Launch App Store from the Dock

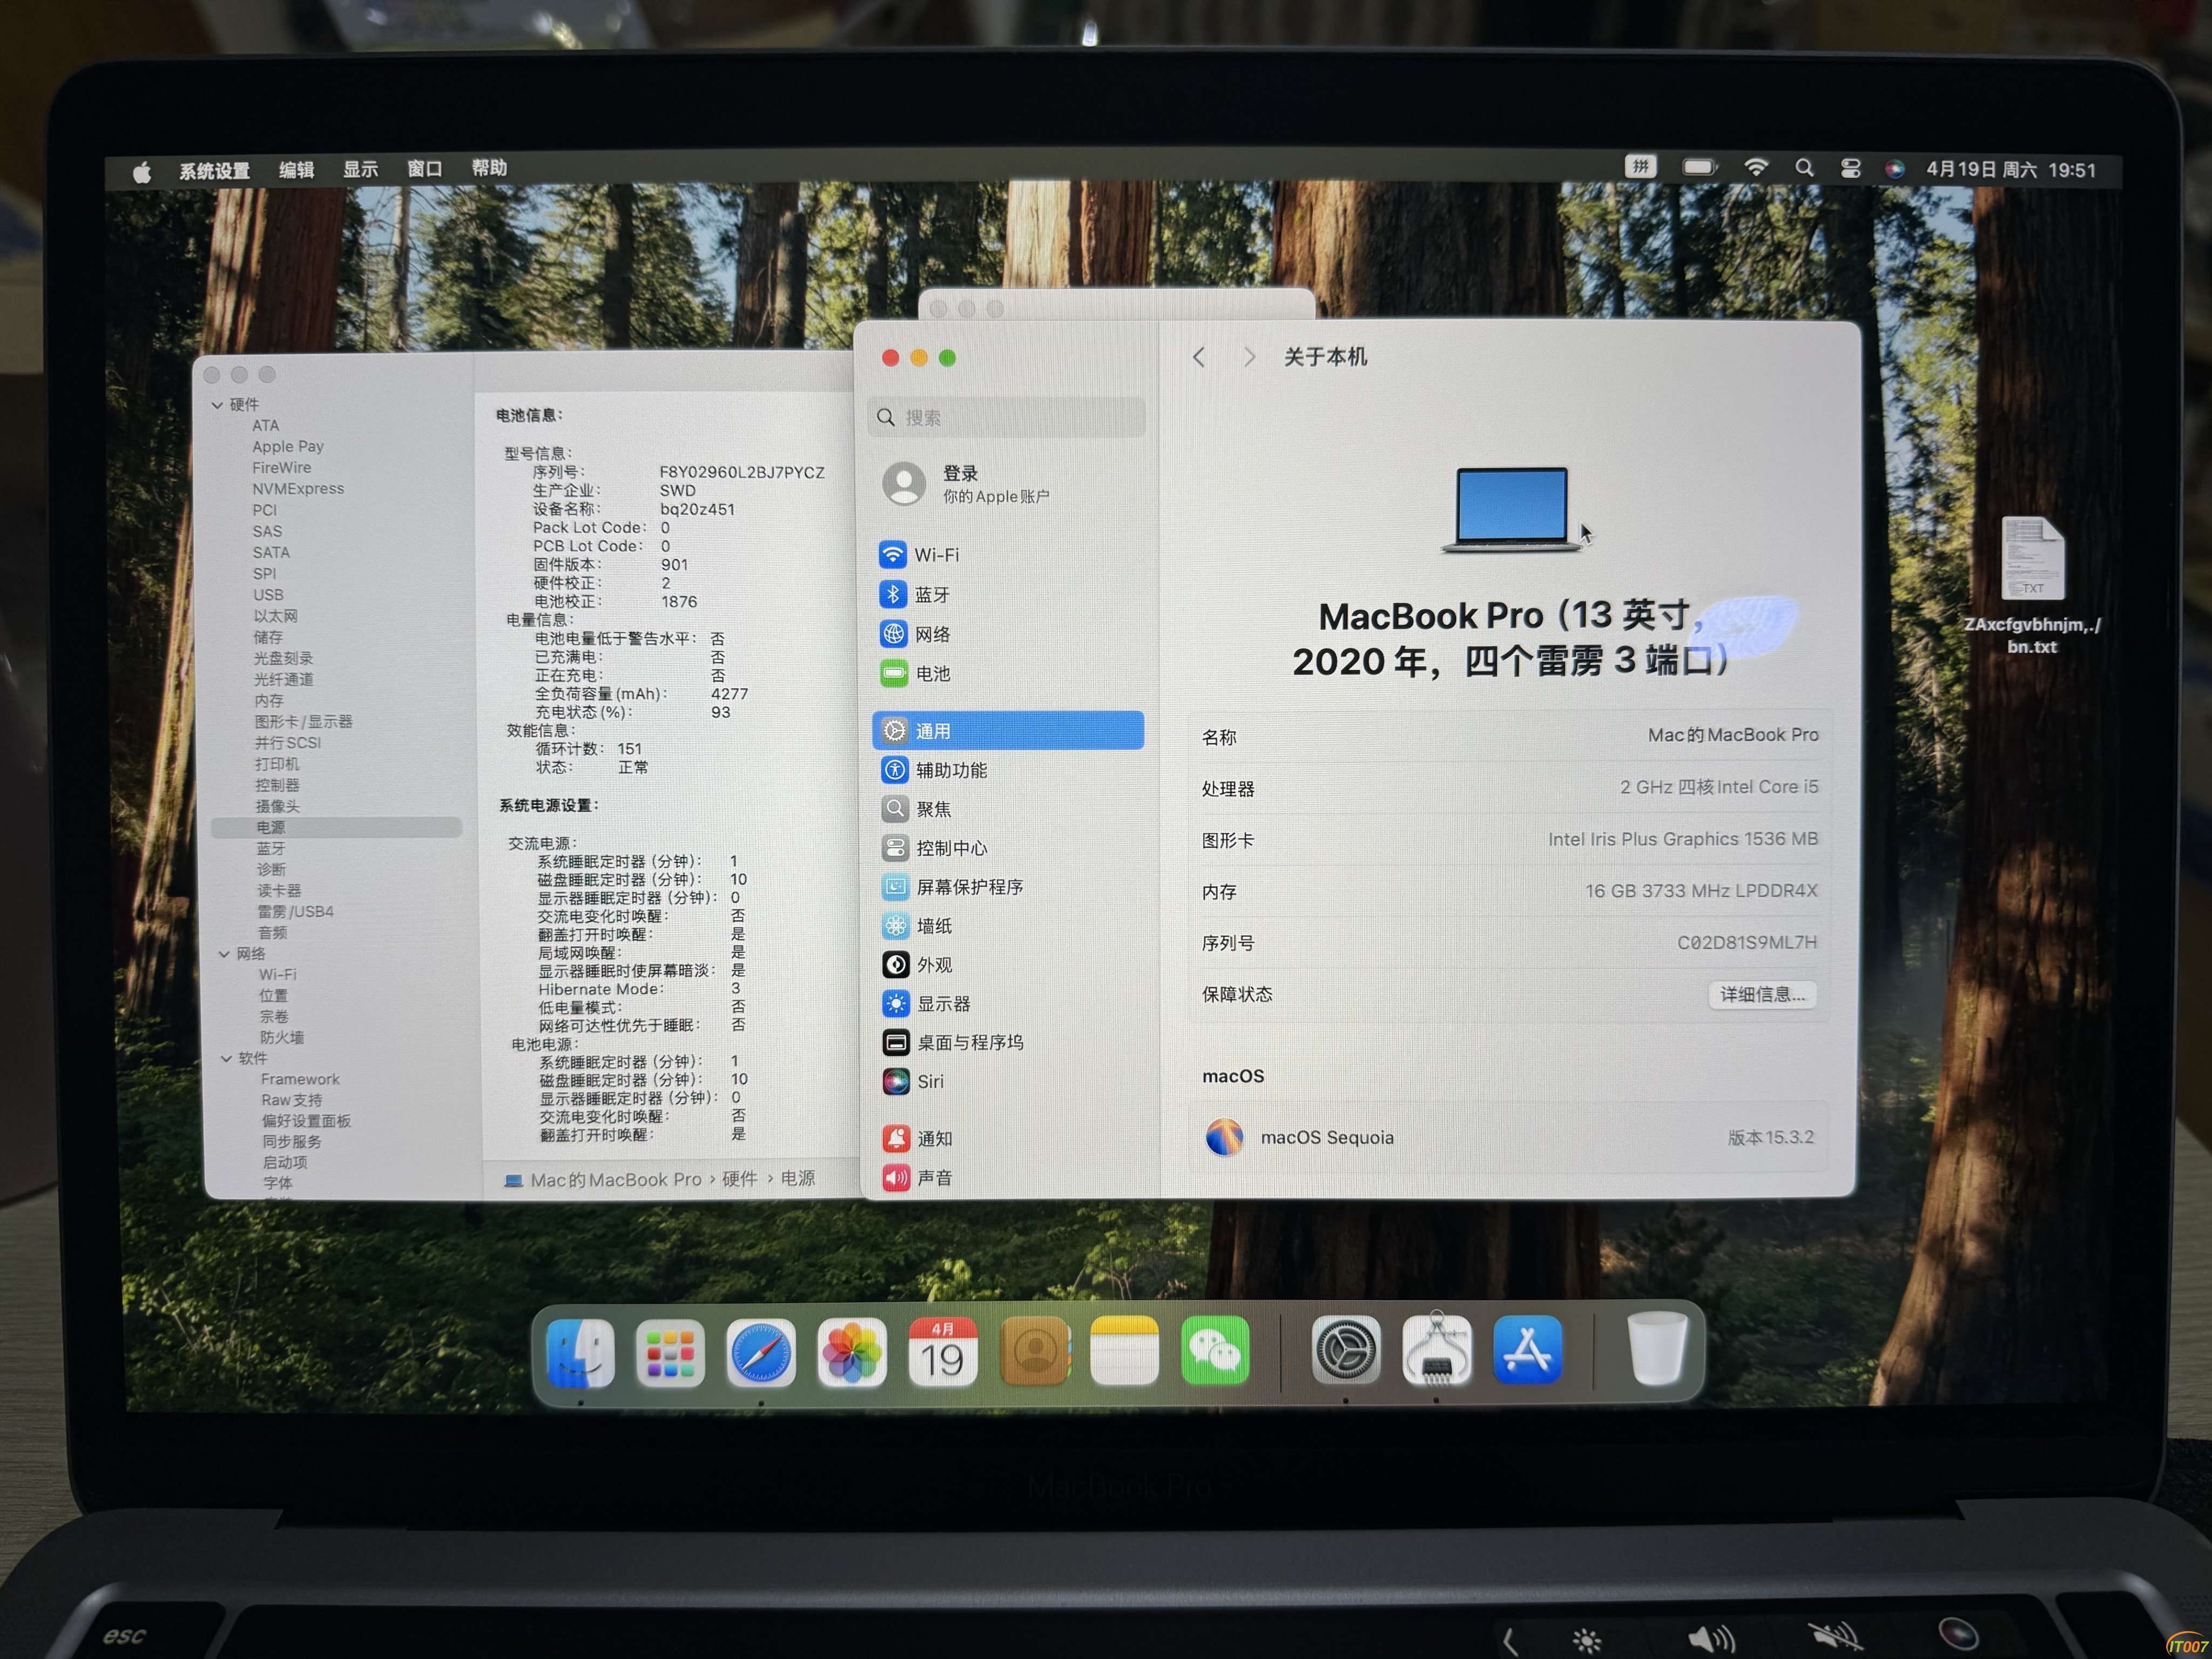tap(1527, 1351)
